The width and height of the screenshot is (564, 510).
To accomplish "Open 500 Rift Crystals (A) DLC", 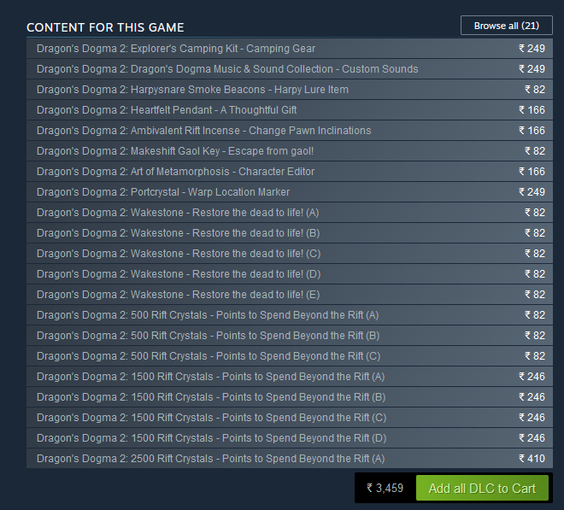I will point(208,315).
